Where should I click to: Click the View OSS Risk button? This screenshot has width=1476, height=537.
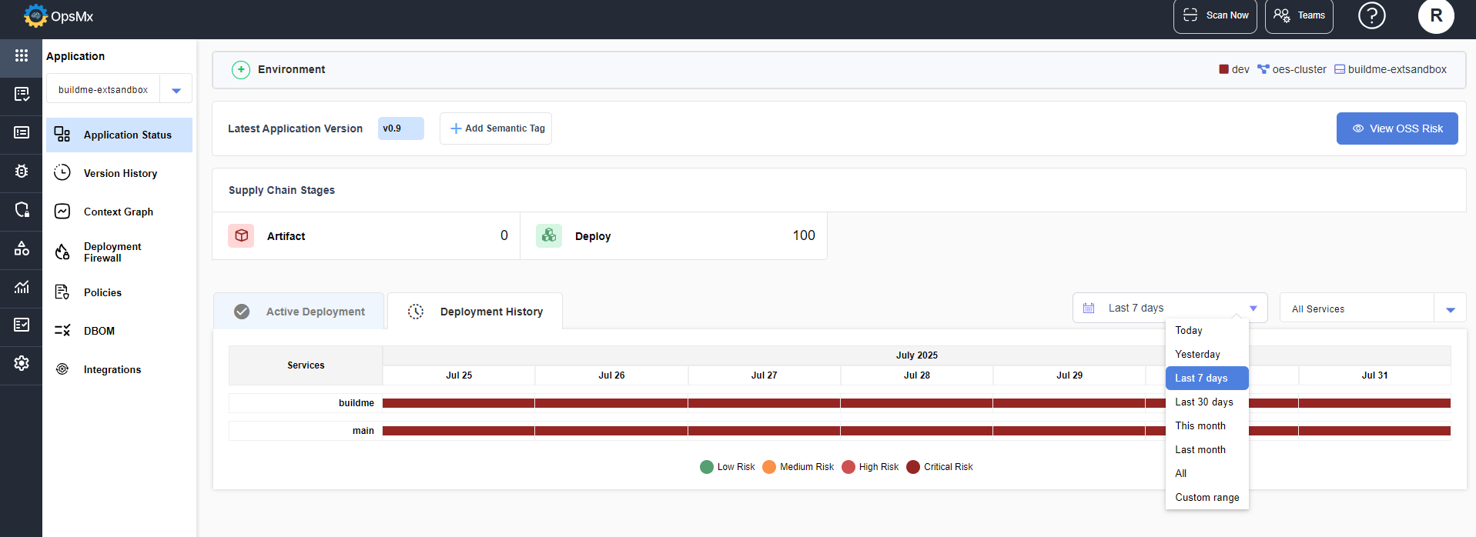[1397, 128]
